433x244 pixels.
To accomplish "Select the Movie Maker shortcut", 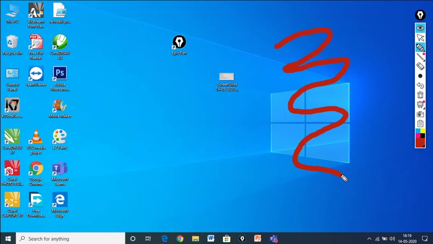I will point(60,109).
